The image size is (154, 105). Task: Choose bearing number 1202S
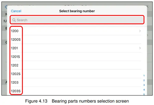(x=15, y=74)
